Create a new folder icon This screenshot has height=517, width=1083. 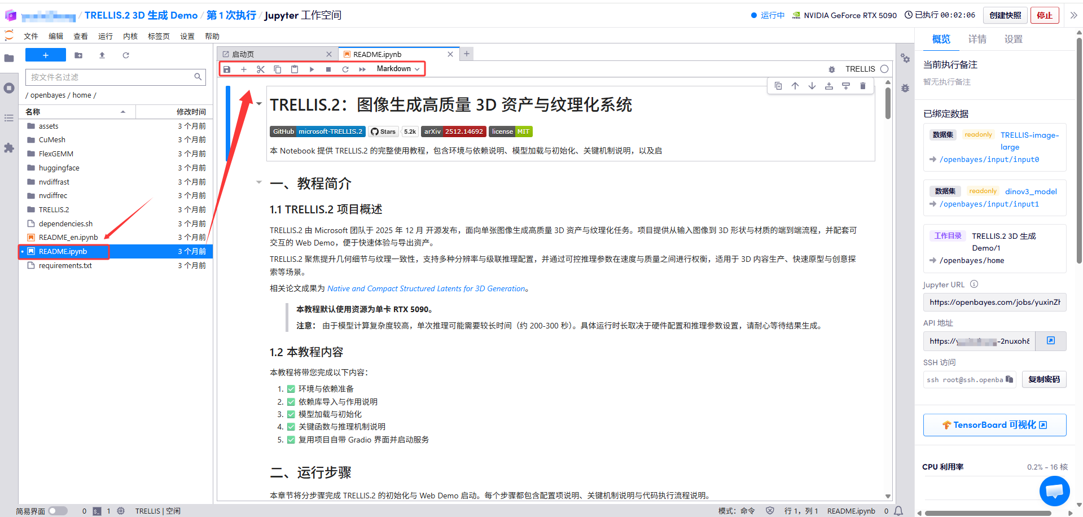(78, 55)
